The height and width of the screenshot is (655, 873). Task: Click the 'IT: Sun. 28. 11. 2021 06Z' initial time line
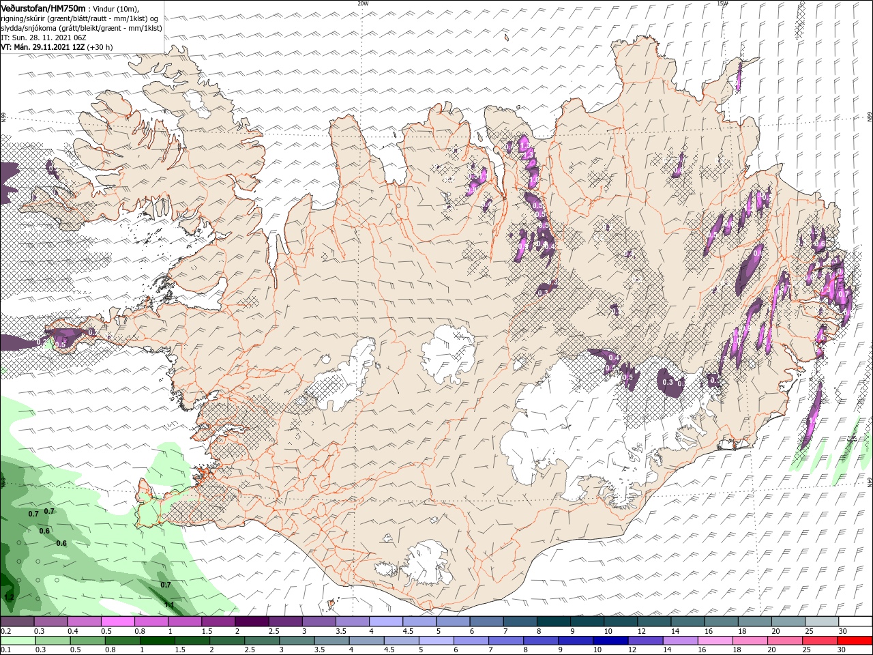(x=43, y=38)
